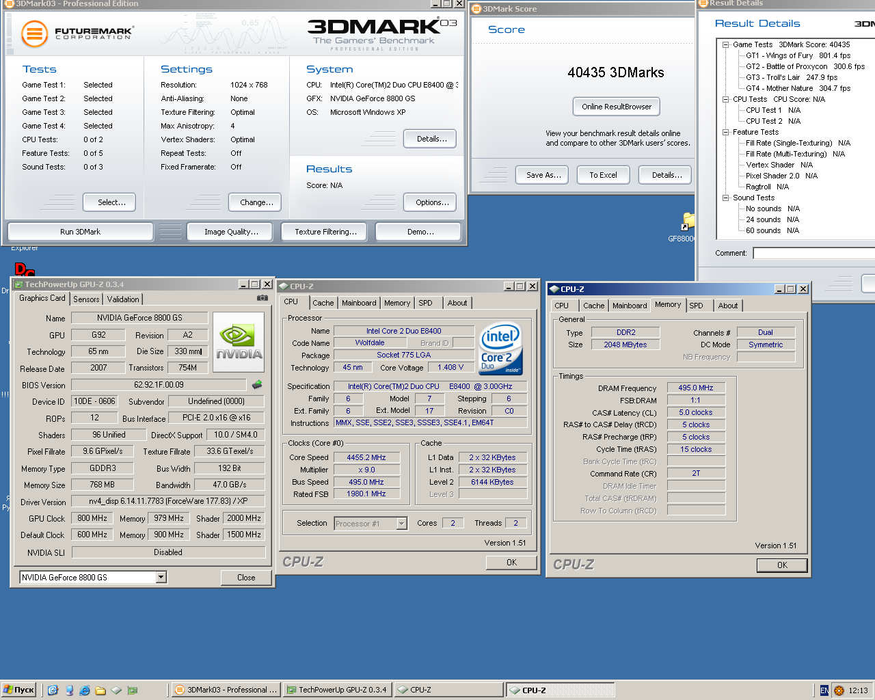This screenshot has width=875, height=700.
Task: Select GT1 - Wings of Fury row
Action: point(798,55)
